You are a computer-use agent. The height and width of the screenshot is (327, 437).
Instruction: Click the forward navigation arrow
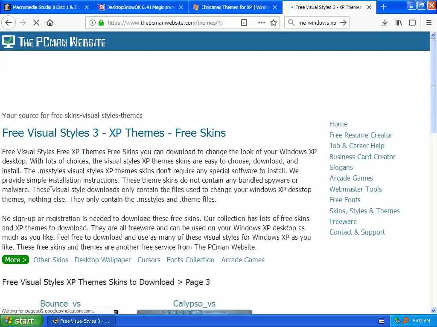coord(23,23)
